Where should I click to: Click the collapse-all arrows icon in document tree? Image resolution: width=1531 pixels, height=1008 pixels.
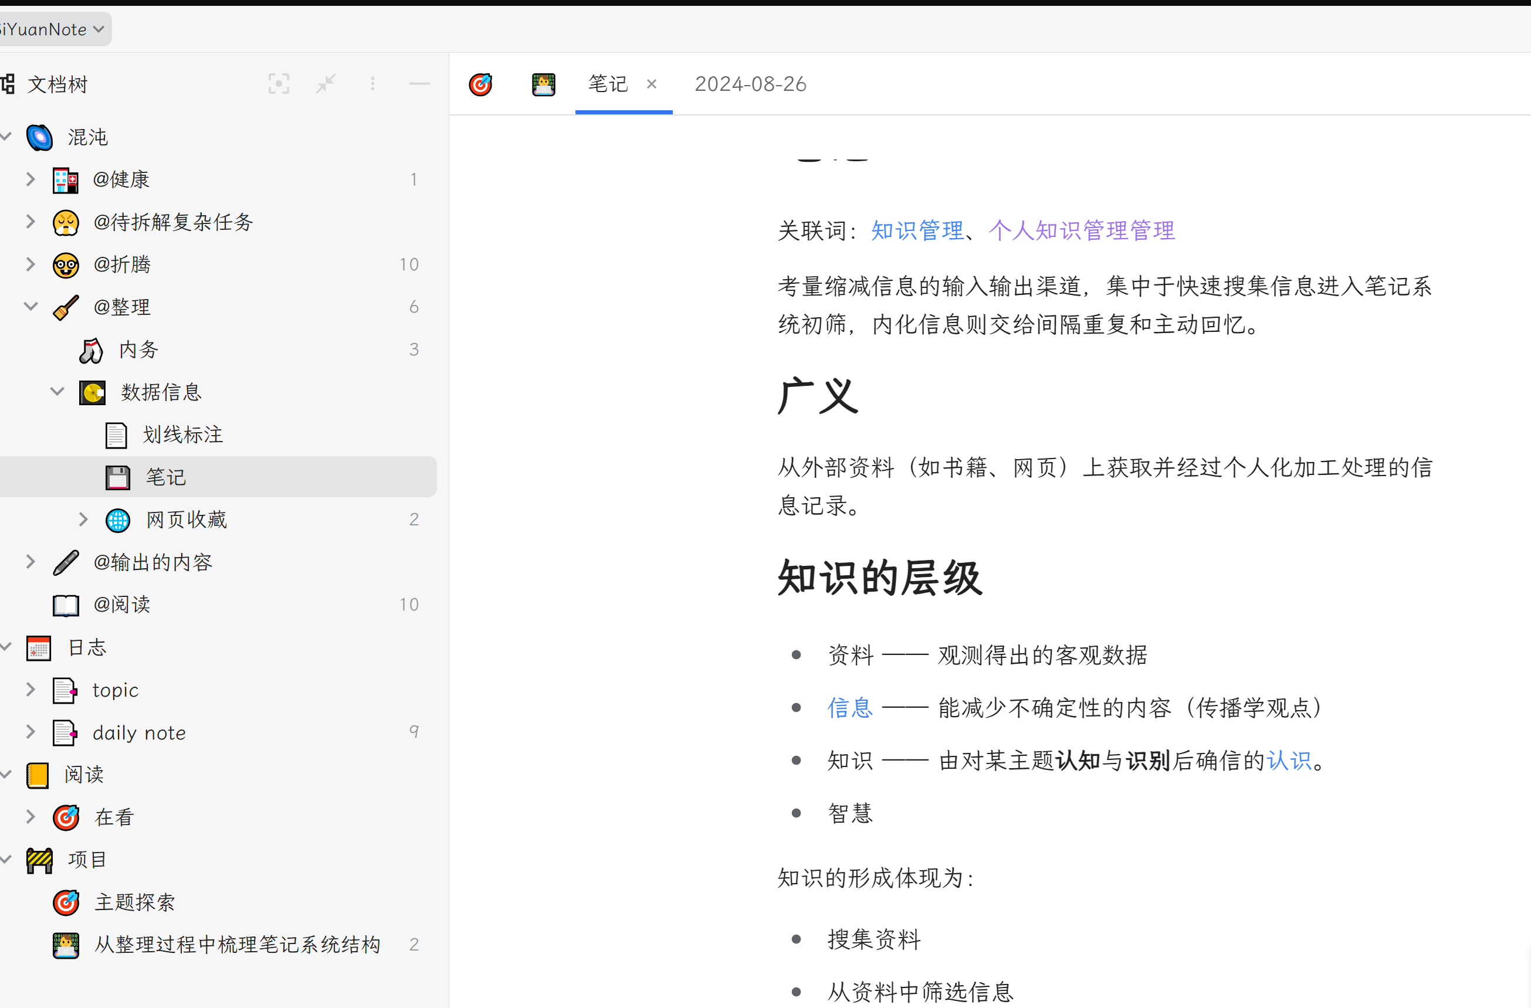[x=326, y=84]
